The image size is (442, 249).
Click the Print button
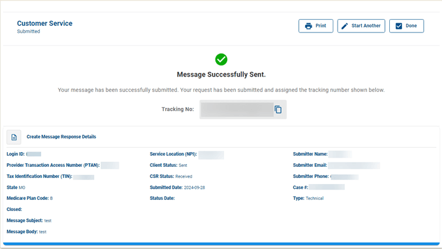pos(316,26)
